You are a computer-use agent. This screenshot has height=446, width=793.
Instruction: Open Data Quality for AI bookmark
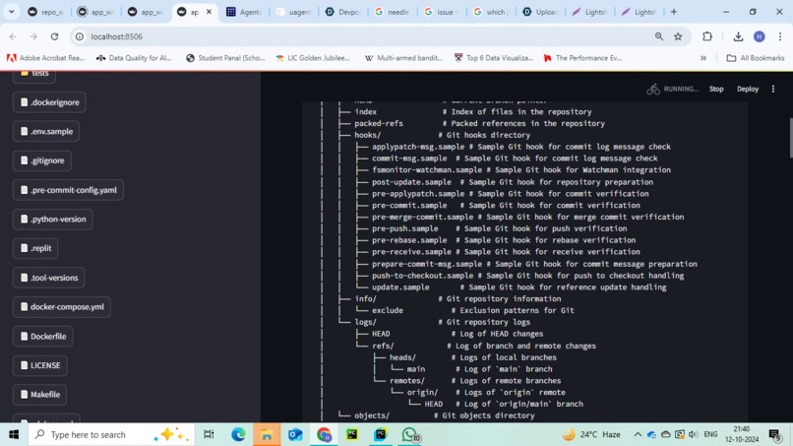coord(134,58)
